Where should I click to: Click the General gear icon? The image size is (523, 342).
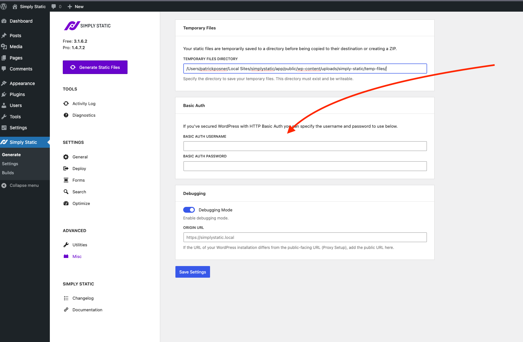pos(66,157)
